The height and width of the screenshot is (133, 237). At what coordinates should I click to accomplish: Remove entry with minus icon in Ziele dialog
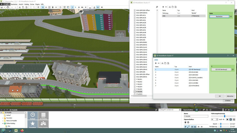(159, 63)
